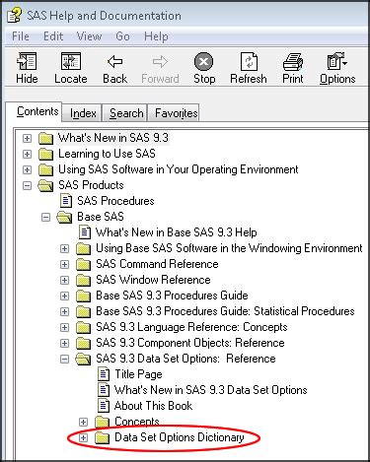
Task: Click the page icon beside What's New in Base SAS 9.3 Help
Action: (85, 232)
